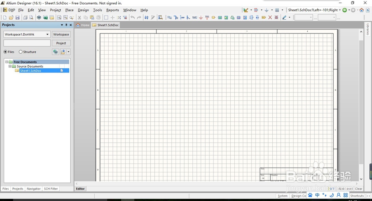The height and width of the screenshot is (201, 372).
Task: Click the project name input field
Action: coord(27,43)
